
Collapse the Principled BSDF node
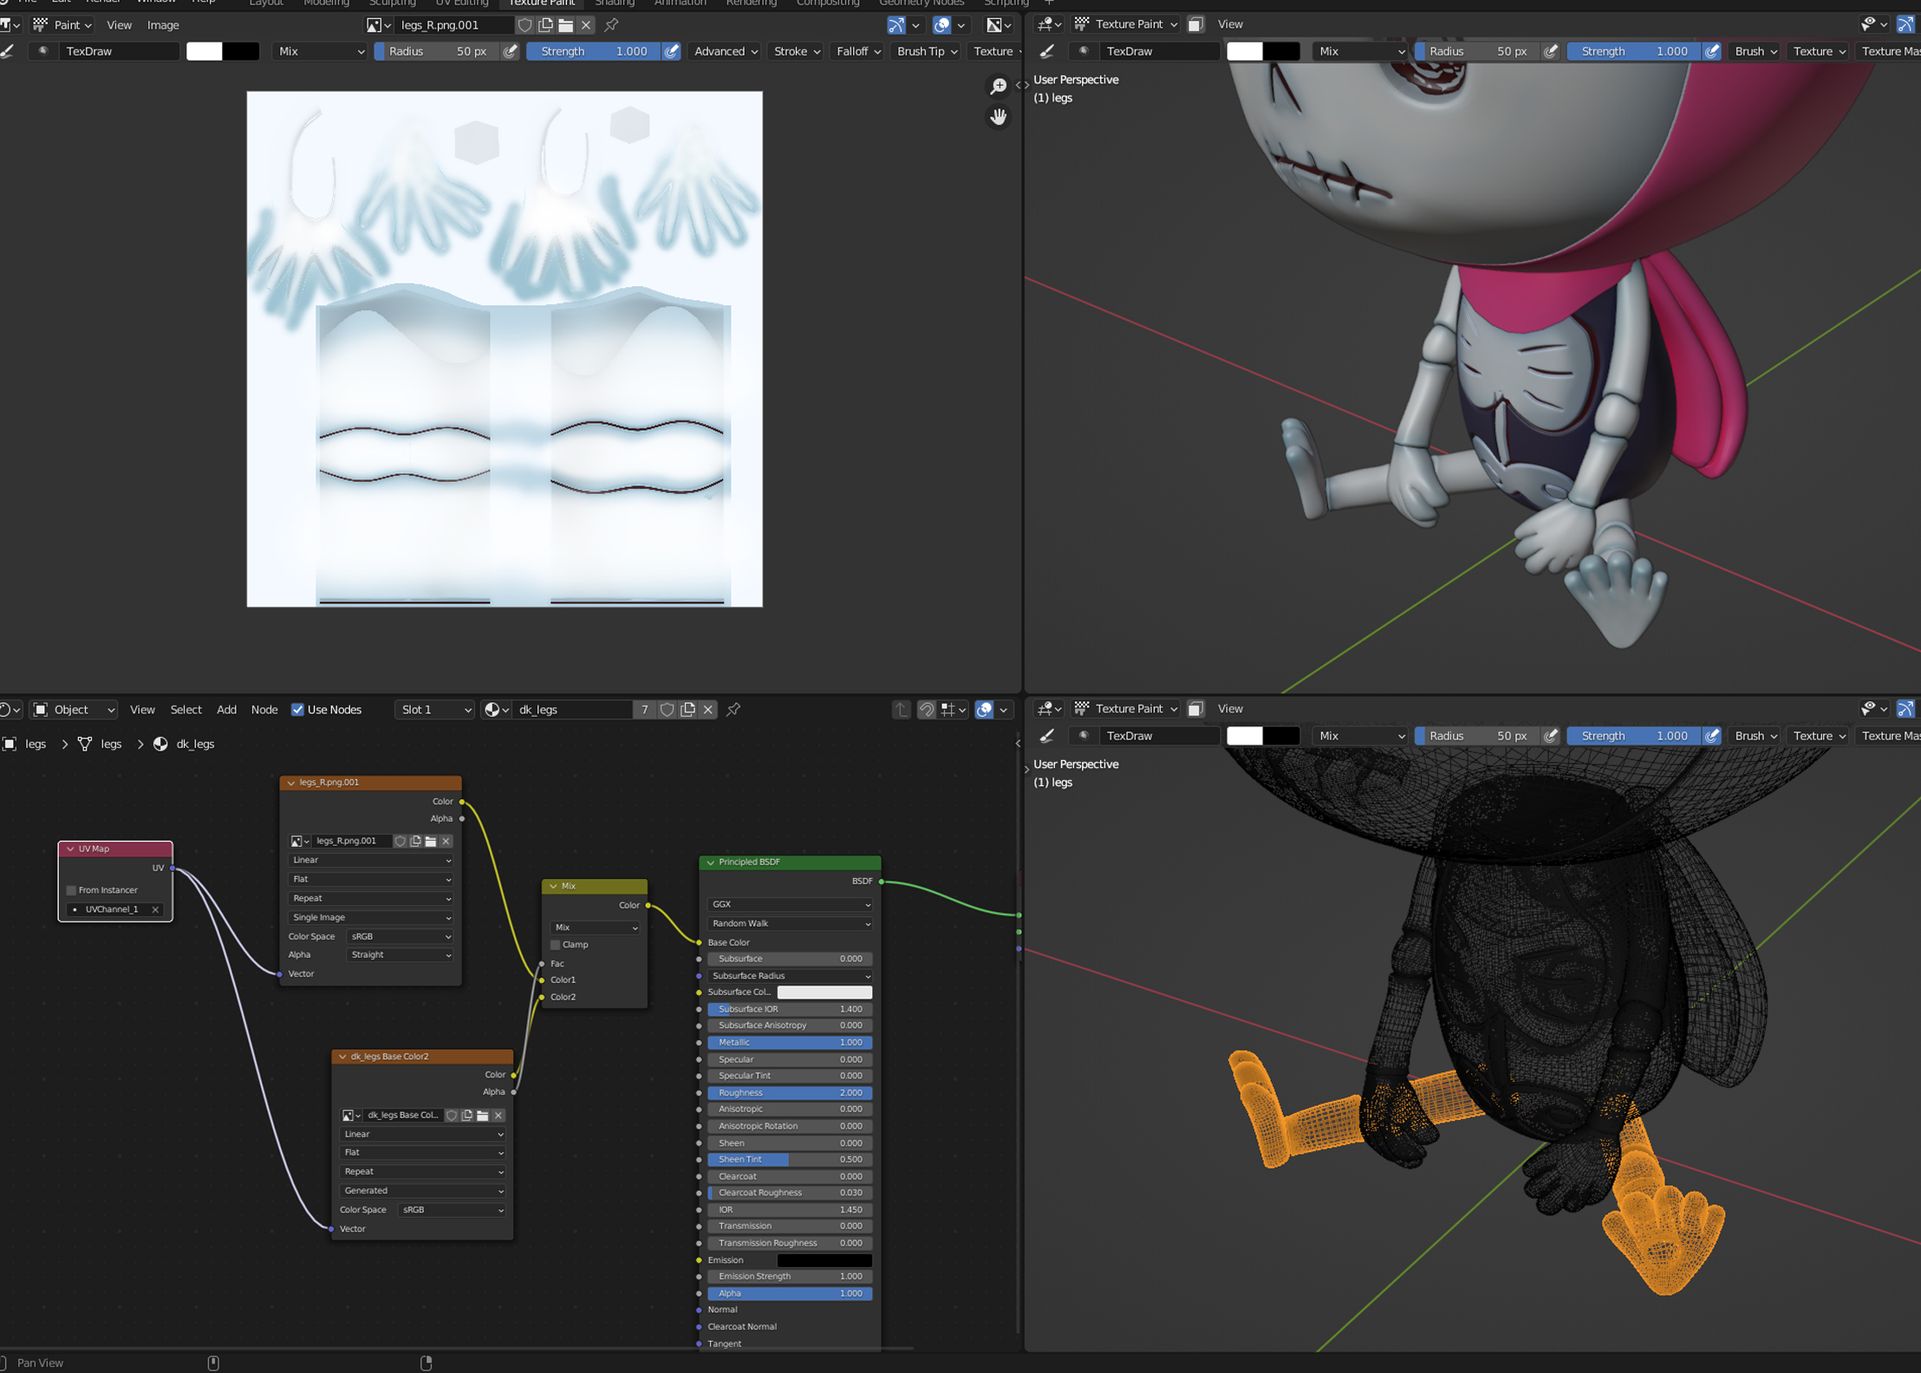711,862
